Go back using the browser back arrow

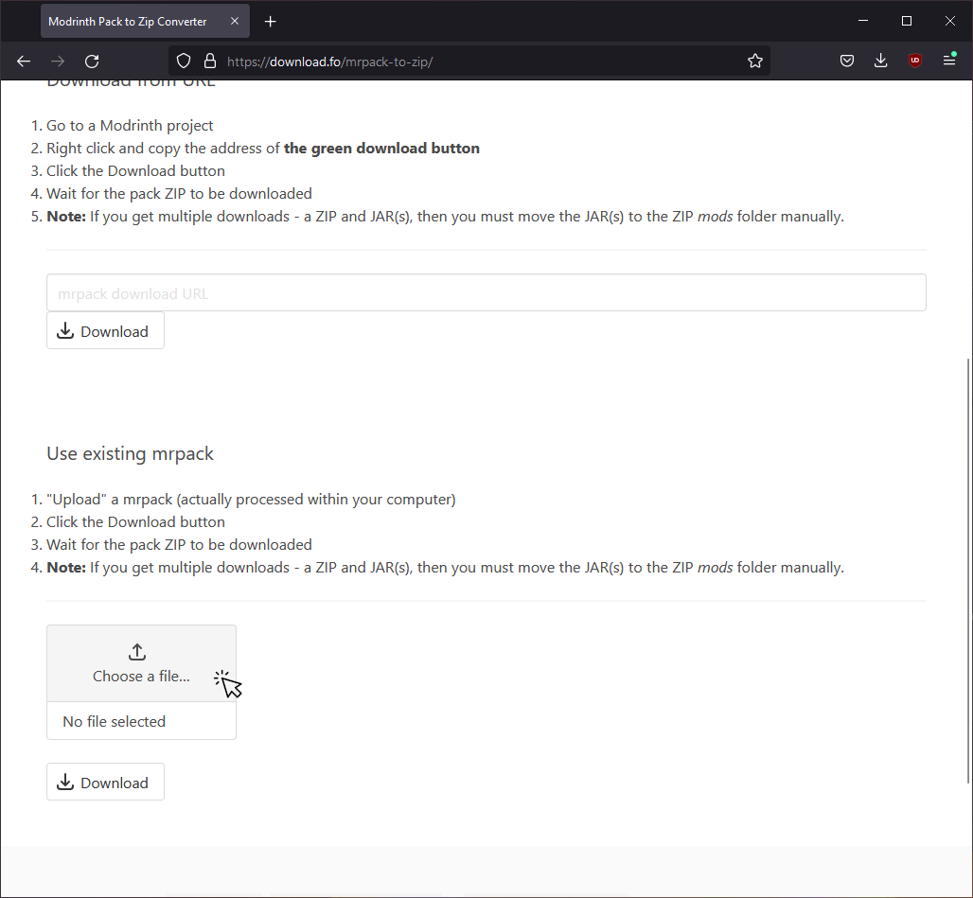pyautogui.click(x=24, y=61)
